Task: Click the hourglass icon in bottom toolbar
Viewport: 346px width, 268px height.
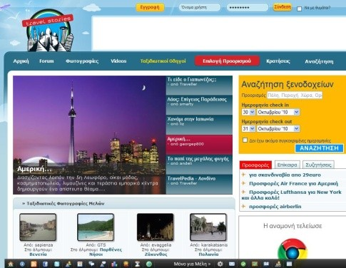Action: (x=138, y=264)
